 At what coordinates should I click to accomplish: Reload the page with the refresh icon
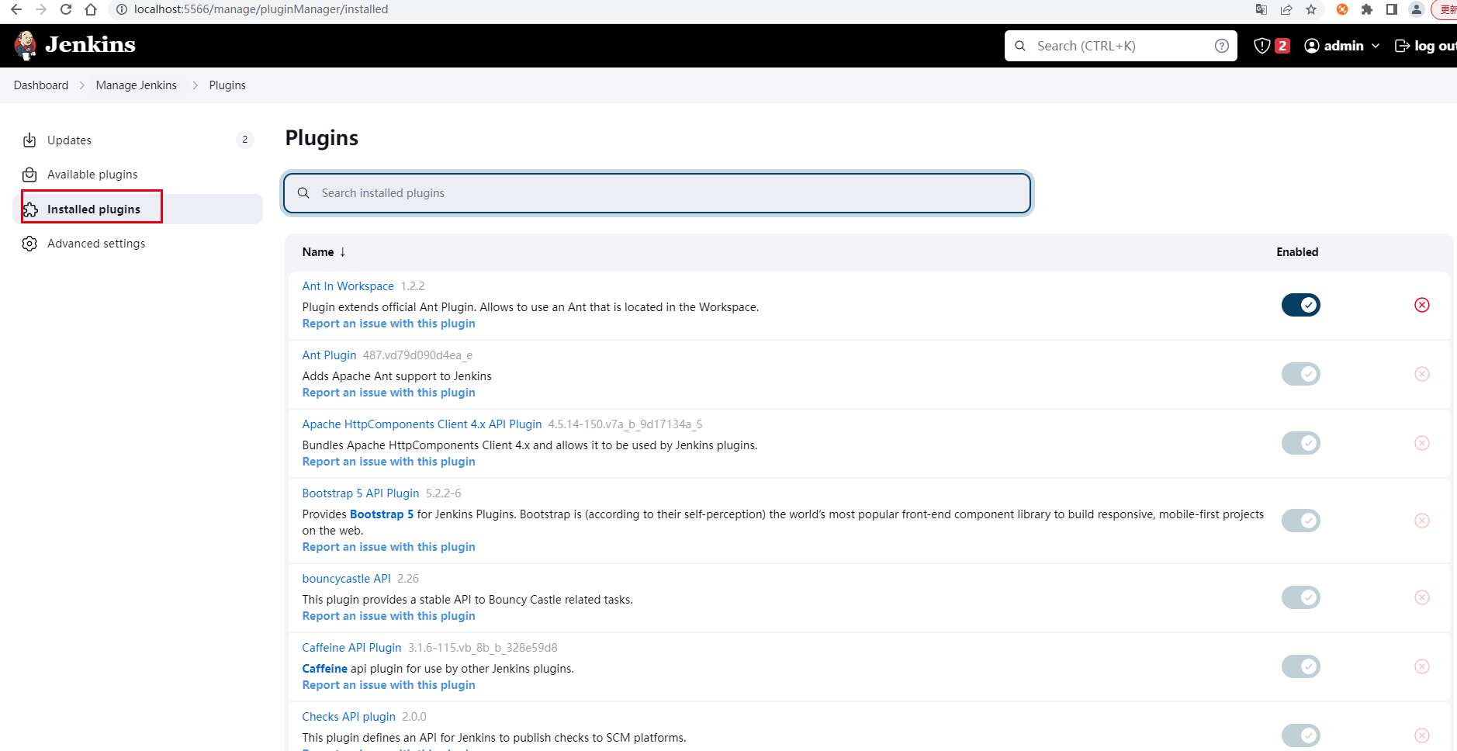pos(66,9)
